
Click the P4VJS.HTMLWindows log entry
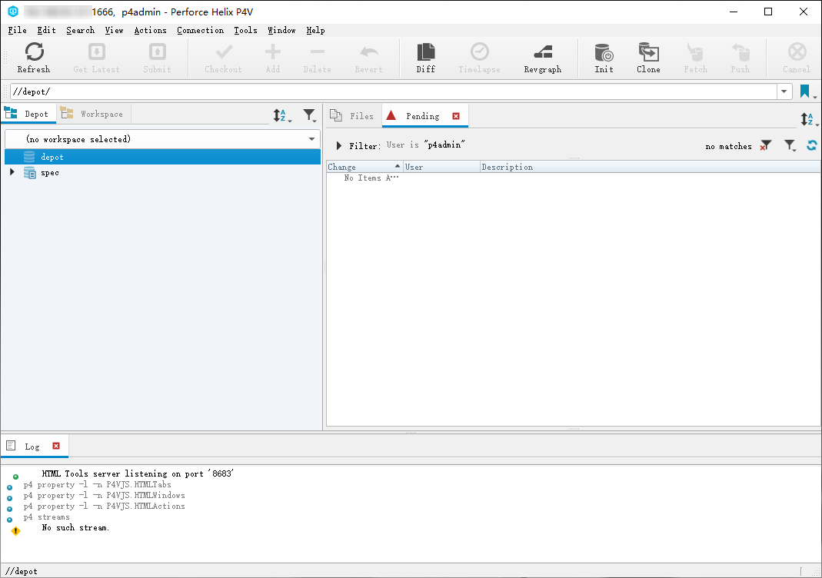[104, 495]
